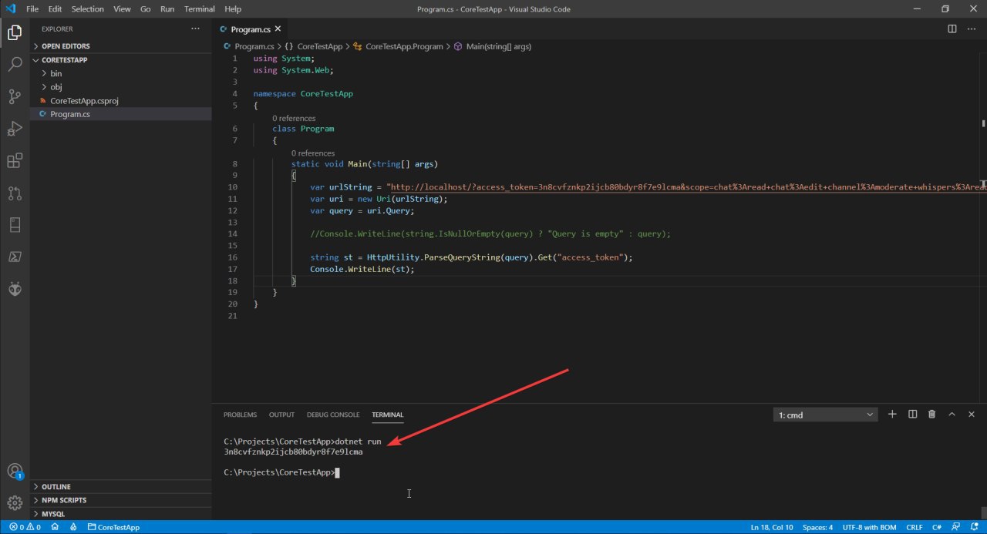Click CoreTestApp project in status bar
The width and height of the screenshot is (987, 534).
pos(113,527)
